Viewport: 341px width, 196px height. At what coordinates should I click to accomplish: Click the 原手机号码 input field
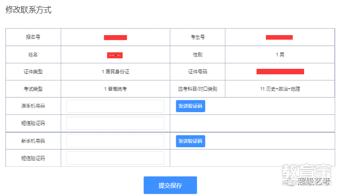pos(115,106)
